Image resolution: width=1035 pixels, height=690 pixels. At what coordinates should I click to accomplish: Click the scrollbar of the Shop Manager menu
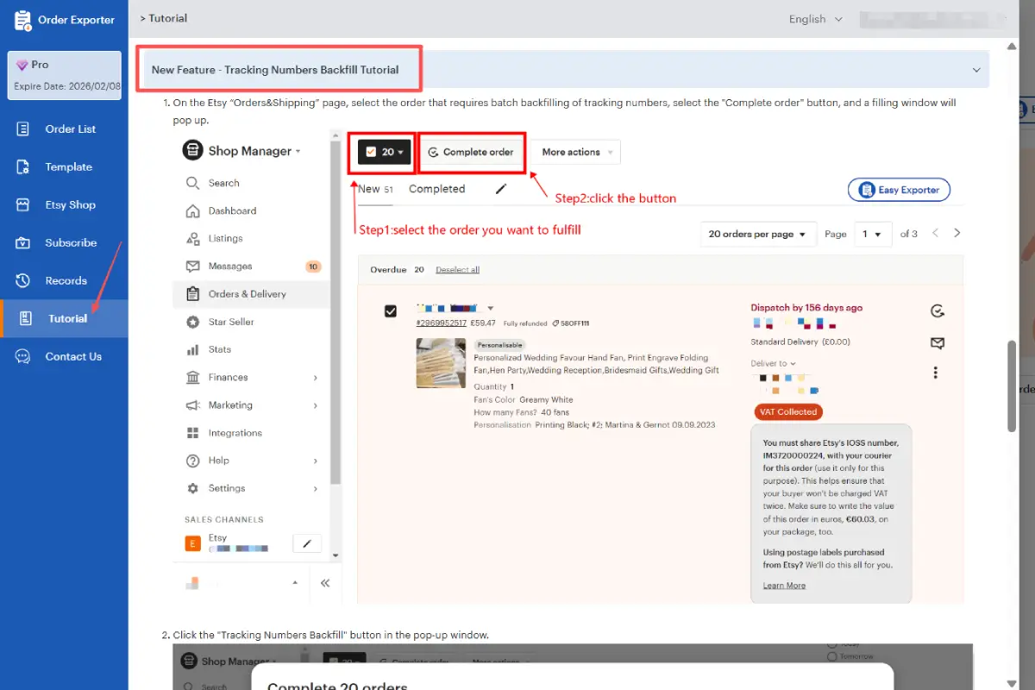click(x=336, y=310)
